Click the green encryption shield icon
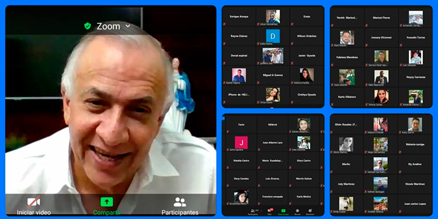This screenshot has width=438, height=219. tap(88, 26)
